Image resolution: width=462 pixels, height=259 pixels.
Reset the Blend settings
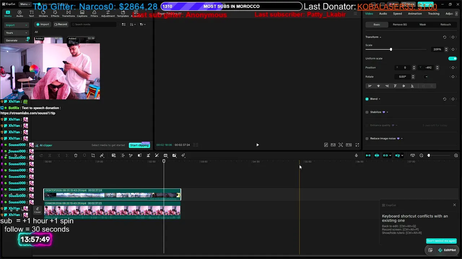coord(445,99)
